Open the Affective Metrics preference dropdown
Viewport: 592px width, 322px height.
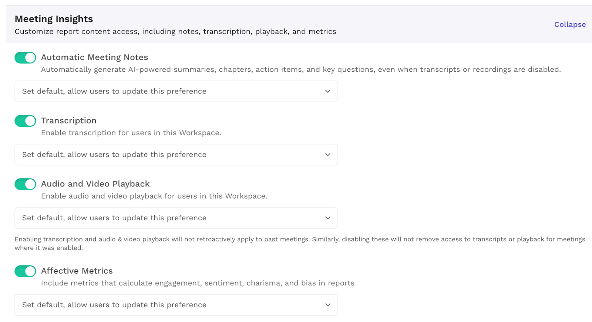pos(176,305)
